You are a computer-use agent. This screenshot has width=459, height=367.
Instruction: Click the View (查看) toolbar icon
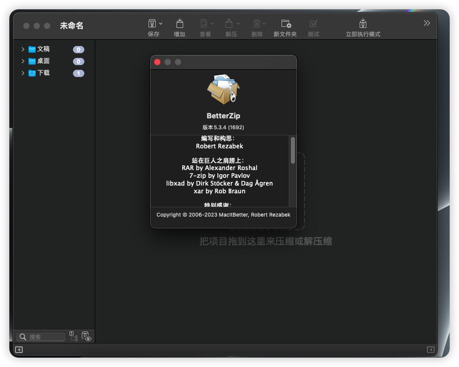(204, 23)
